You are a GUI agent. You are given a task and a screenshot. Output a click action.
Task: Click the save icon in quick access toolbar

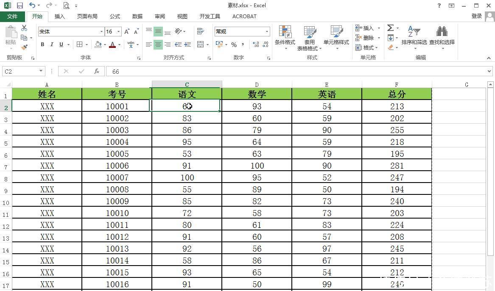[20, 6]
